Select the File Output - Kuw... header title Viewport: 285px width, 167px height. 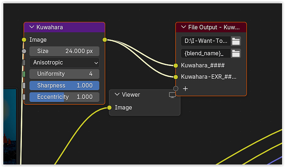214,27
